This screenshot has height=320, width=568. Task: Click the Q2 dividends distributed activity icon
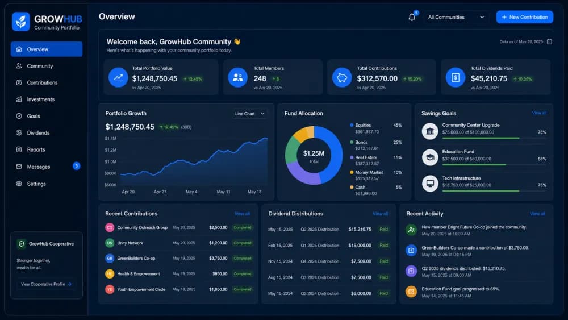[x=411, y=271]
